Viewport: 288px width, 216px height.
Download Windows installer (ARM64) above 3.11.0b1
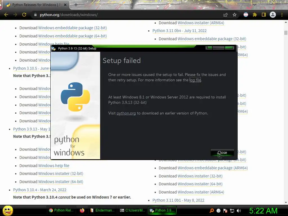201,192
